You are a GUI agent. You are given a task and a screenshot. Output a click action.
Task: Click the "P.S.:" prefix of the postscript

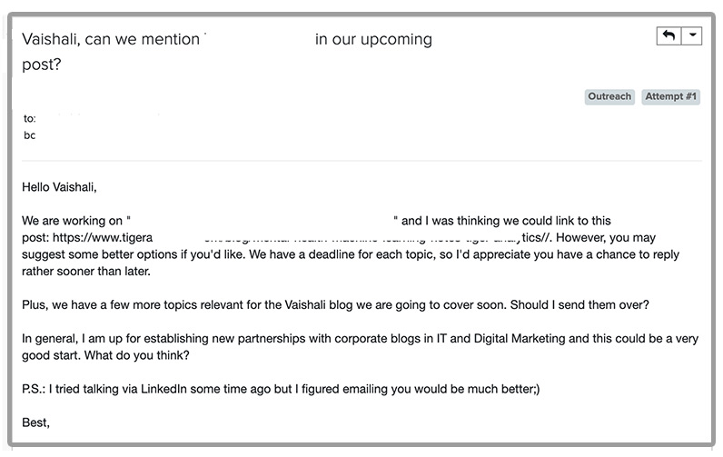tap(37, 390)
